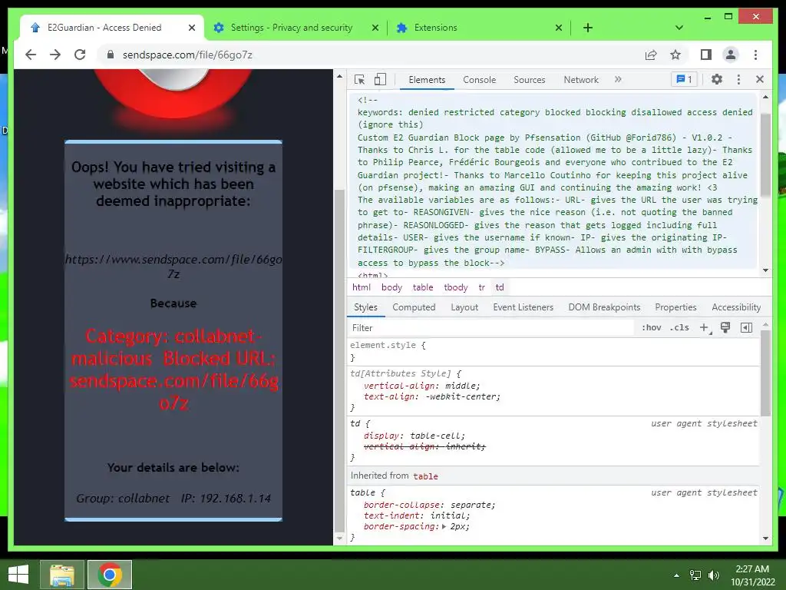This screenshot has height=590, width=786.
Task: Close the Extensions tab
Action: pyautogui.click(x=559, y=28)
